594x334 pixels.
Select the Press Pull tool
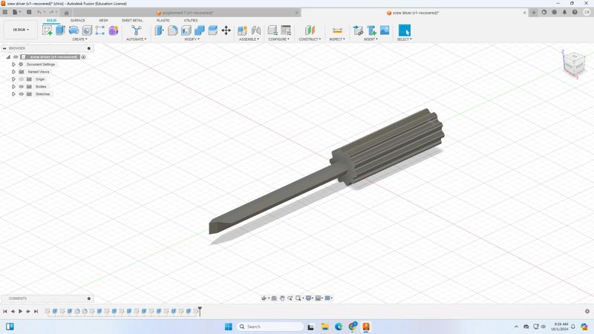[159, 30]
